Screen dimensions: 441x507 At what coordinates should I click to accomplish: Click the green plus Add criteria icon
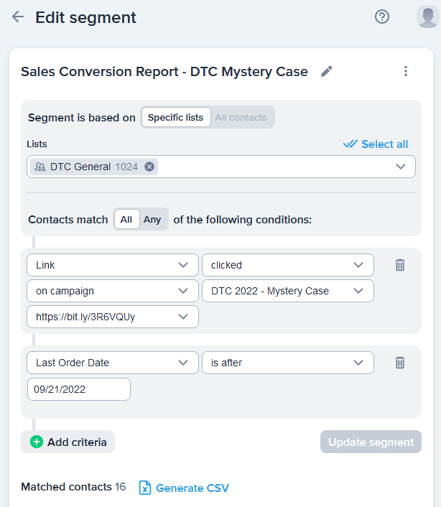click(x=37, y=442)
